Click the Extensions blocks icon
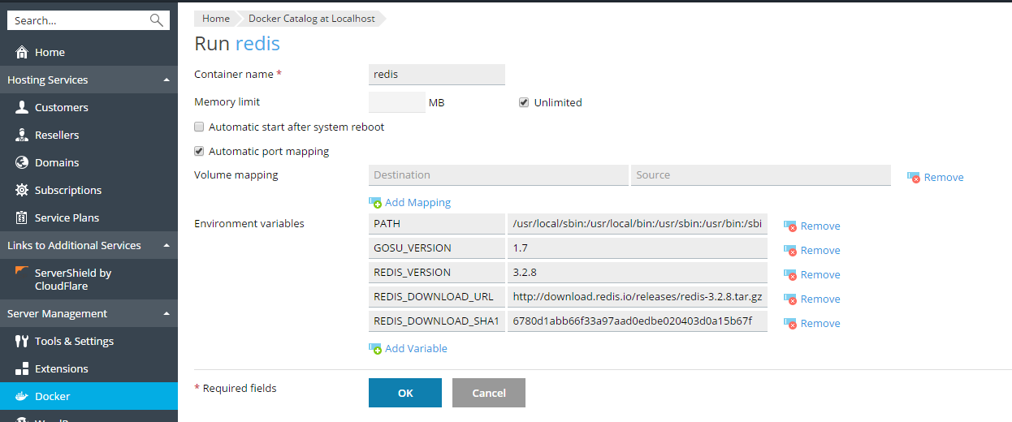This screenshot has height=422, width=1012. (22, 368)
